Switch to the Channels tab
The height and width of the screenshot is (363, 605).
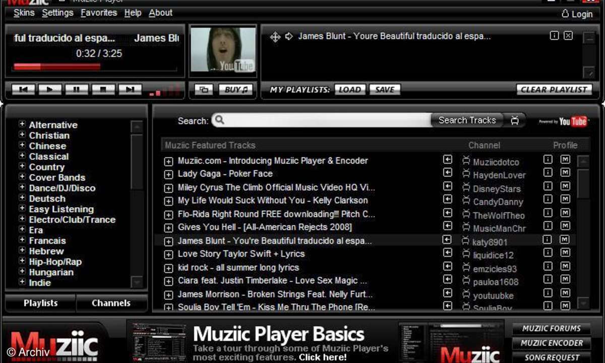tap(111, 303)
